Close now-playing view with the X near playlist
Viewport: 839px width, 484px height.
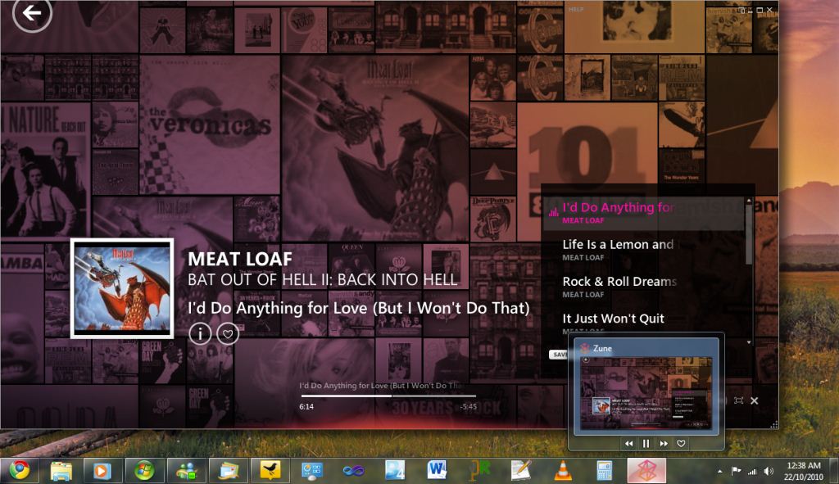click(755, 400)
